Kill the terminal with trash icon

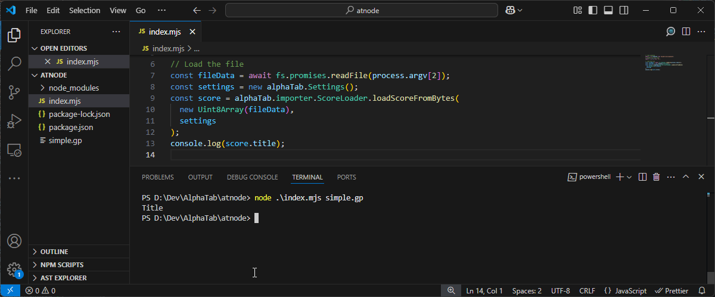657,177
